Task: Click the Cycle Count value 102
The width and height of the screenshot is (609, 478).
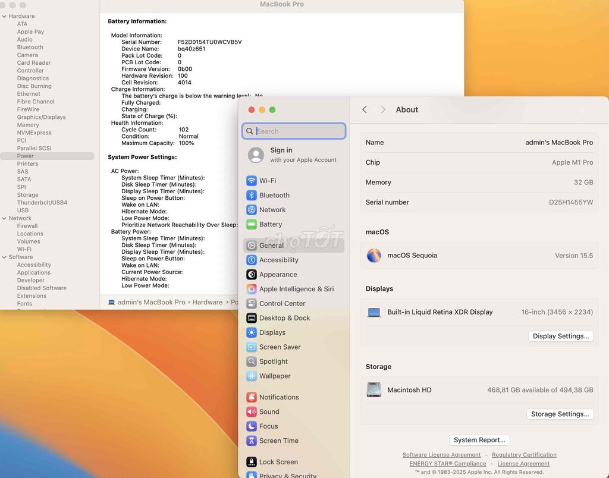Action: 184,130
